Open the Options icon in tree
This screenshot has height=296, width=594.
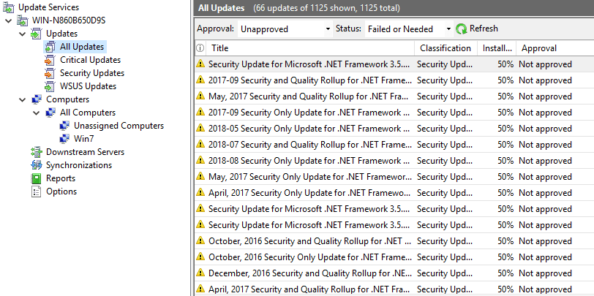point(37,191)
